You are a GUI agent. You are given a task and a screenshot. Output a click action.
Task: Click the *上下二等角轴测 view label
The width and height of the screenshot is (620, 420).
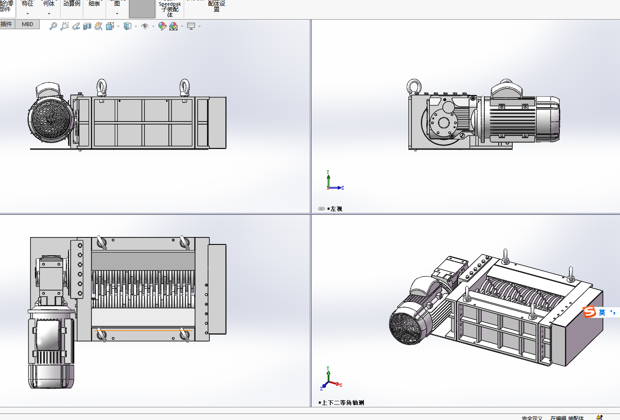pyautogui.click(x=341, y=403)
